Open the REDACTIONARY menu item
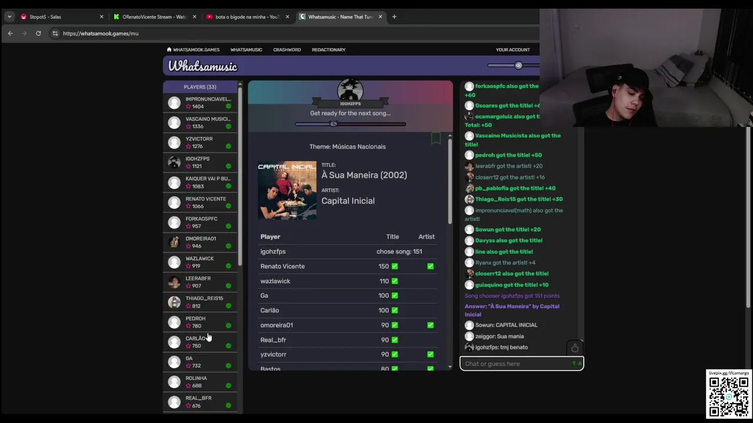This screenshot has width=753, height=423. (328, 49)
